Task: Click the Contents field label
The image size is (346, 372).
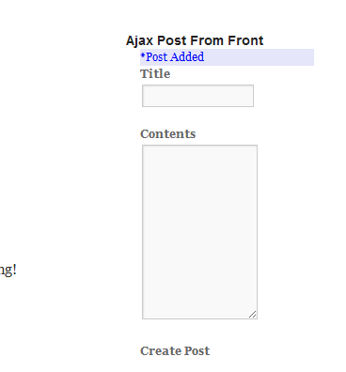Action: click(167, 134)
